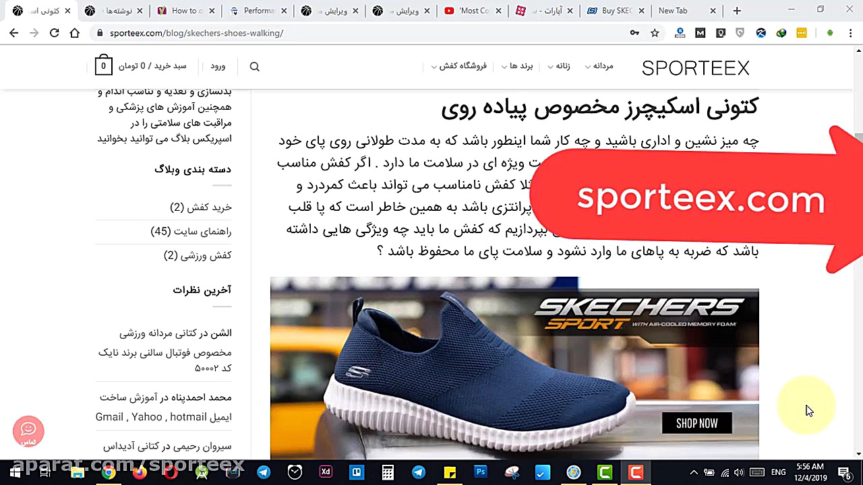This screenshot has height=485, width=863.
Task: Bookmark this page using the star icon
Action: [654, 32]
